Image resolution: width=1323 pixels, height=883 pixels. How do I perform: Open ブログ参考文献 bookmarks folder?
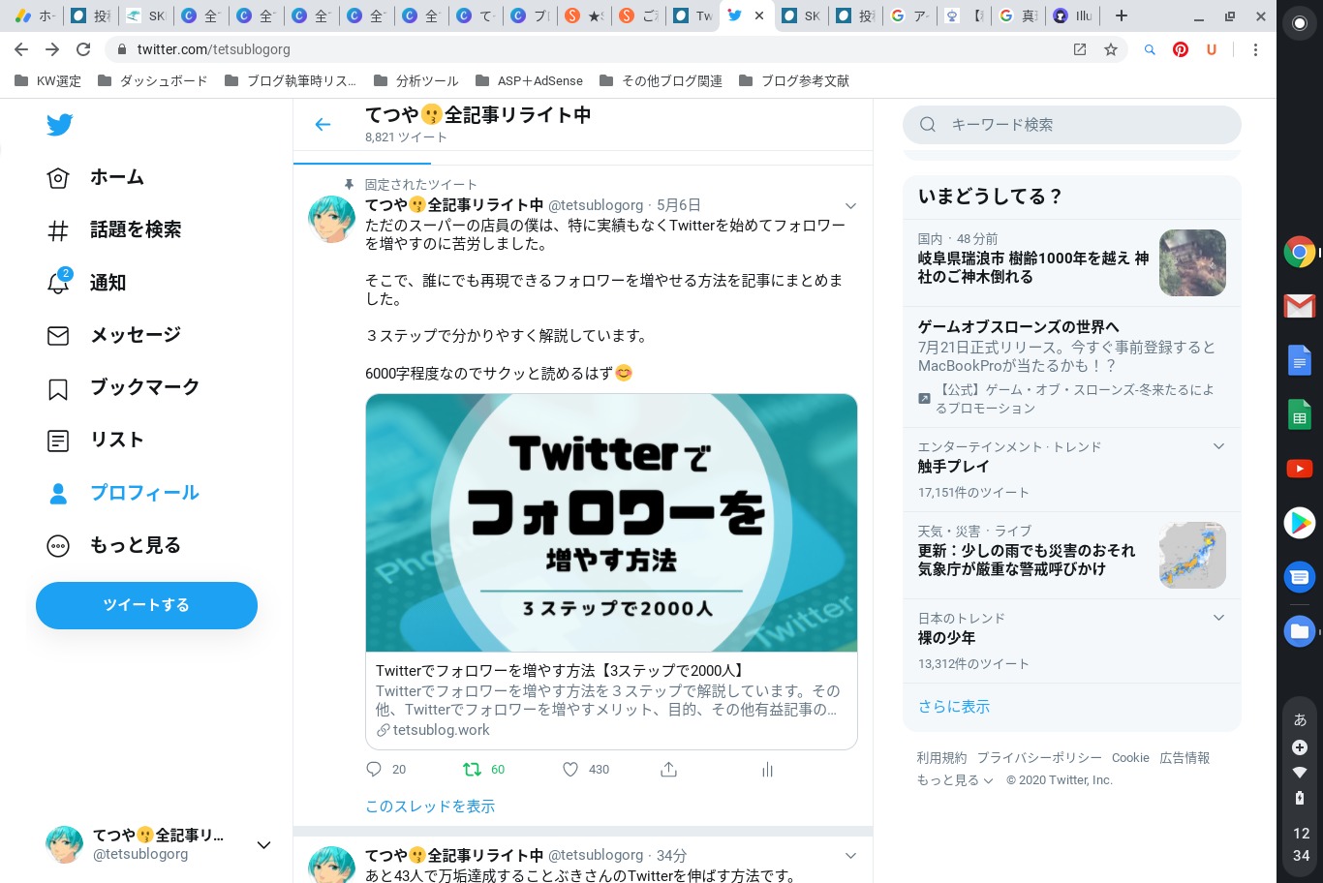793,80
